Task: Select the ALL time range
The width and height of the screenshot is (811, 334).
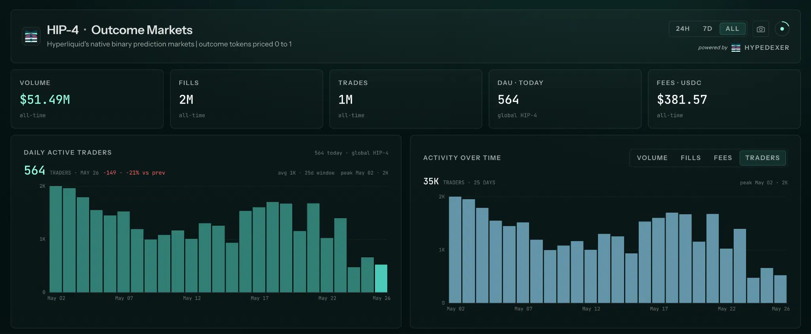Action: click(732, 29)
